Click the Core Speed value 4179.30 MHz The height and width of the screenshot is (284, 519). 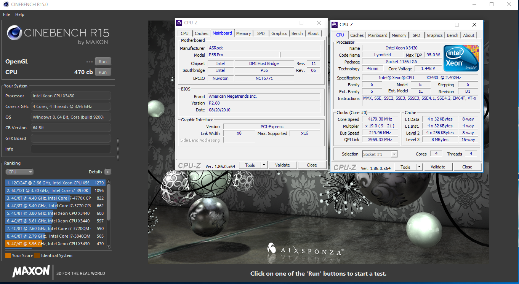coord(380,119)
